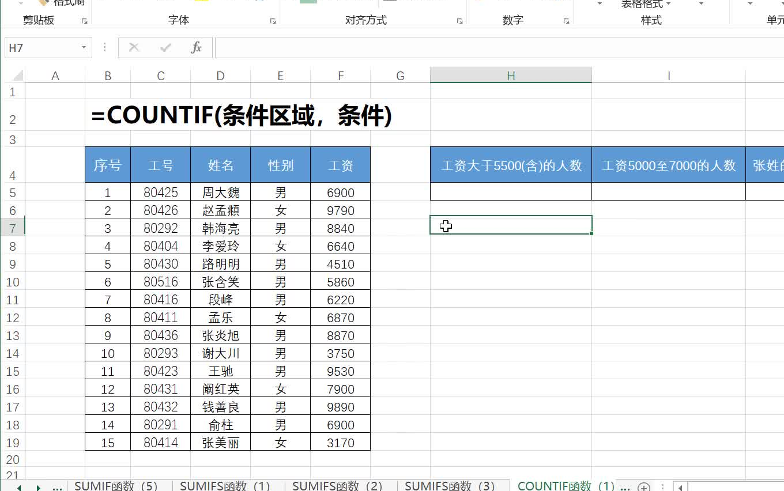The image size is (784, 491).
Task: Select name cell 周大魏
Action: click(x=221, y=192)
